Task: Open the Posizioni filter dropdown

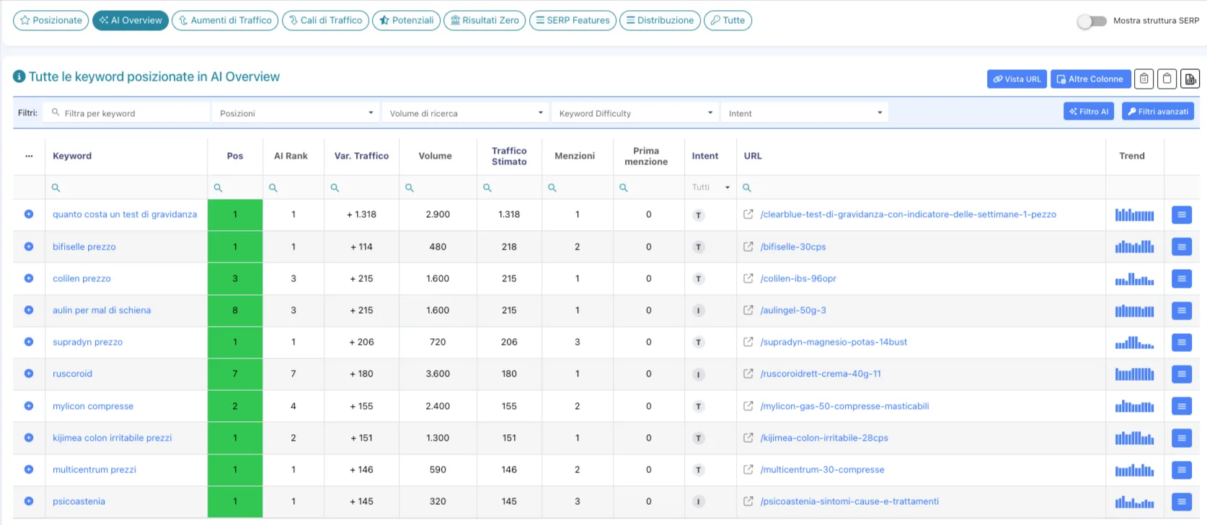Action: click(x=296, y=113)
